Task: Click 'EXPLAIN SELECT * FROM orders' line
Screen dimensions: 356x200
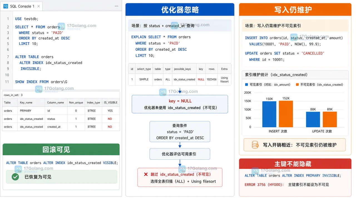Action: (161, 37)
